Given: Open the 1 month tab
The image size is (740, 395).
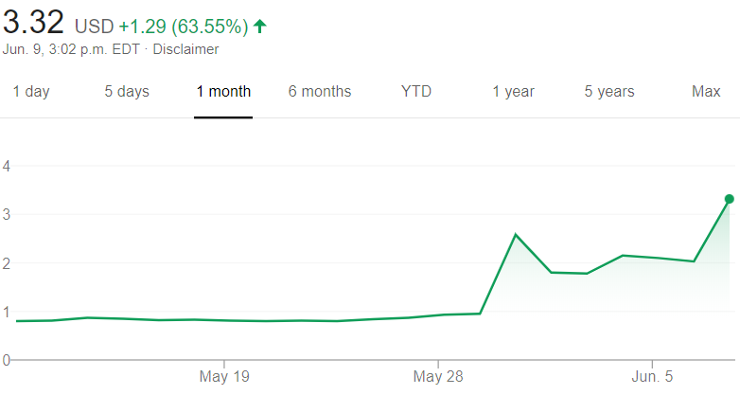Looking at the screenshot, I should coord(223,91).
